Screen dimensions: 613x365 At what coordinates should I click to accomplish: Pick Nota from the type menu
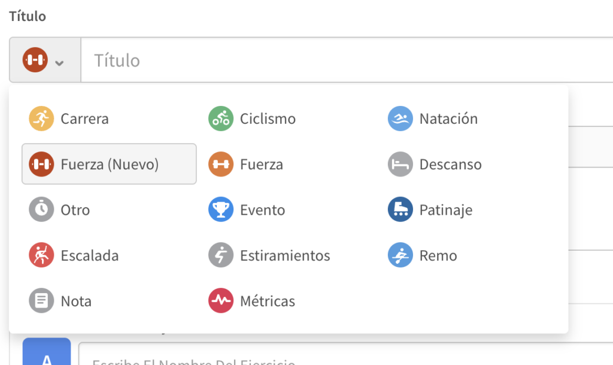[76, 301]
